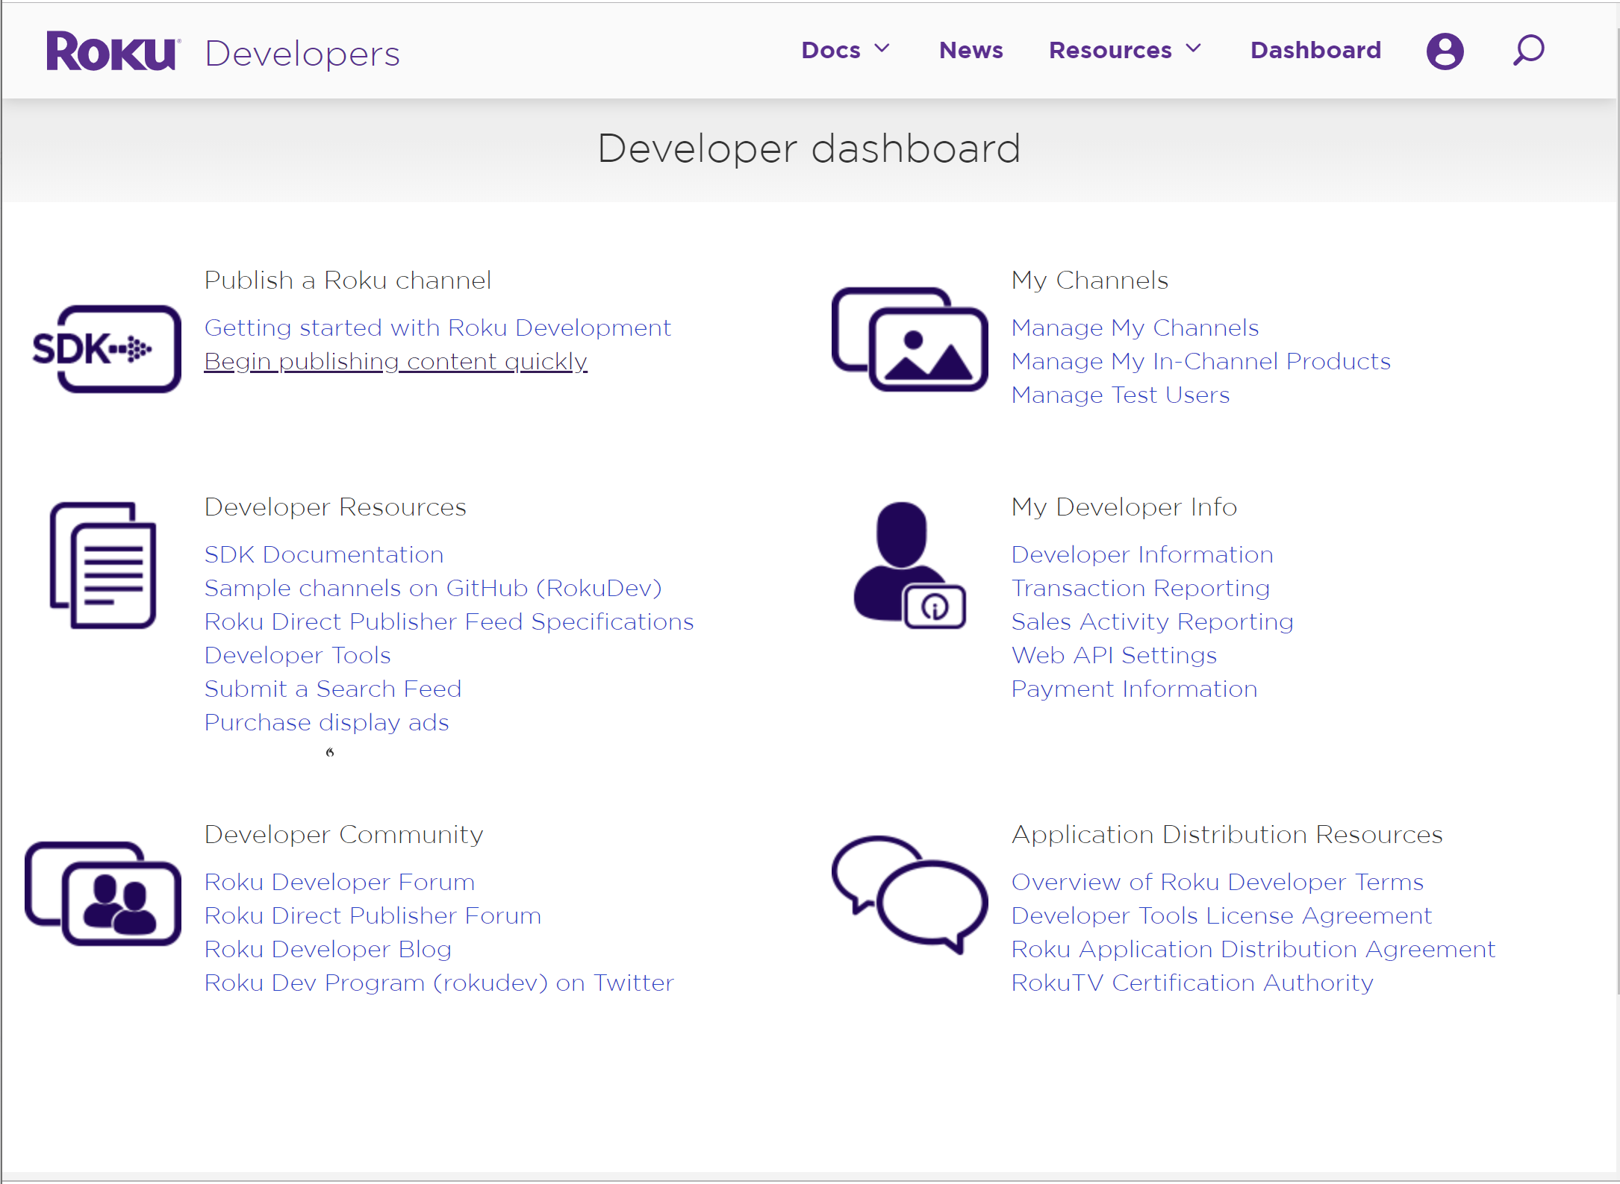Click the Developer Resources documents icon
This screenshot has width=1620, height=1184.
point(103,565)
